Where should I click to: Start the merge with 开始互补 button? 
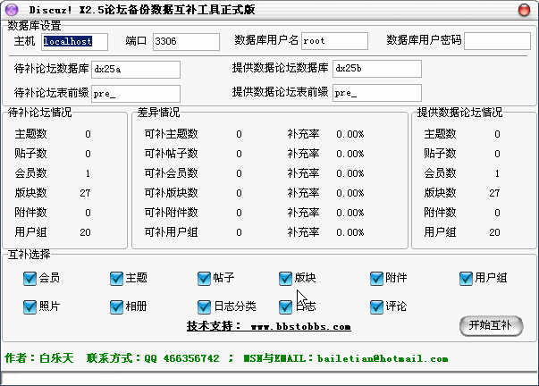point(491,325)
